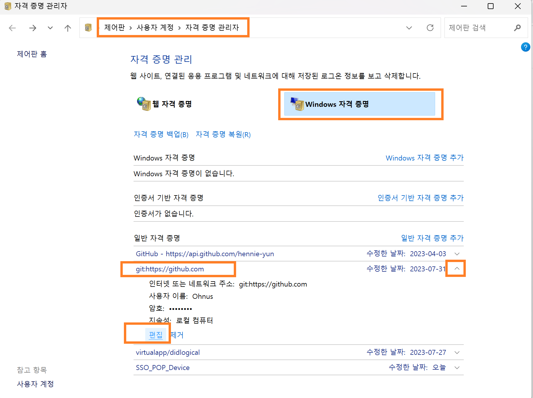The image size is (533, 398).
Task: Click the modified date 2023-04-03
Action: (x=428, y=254)
